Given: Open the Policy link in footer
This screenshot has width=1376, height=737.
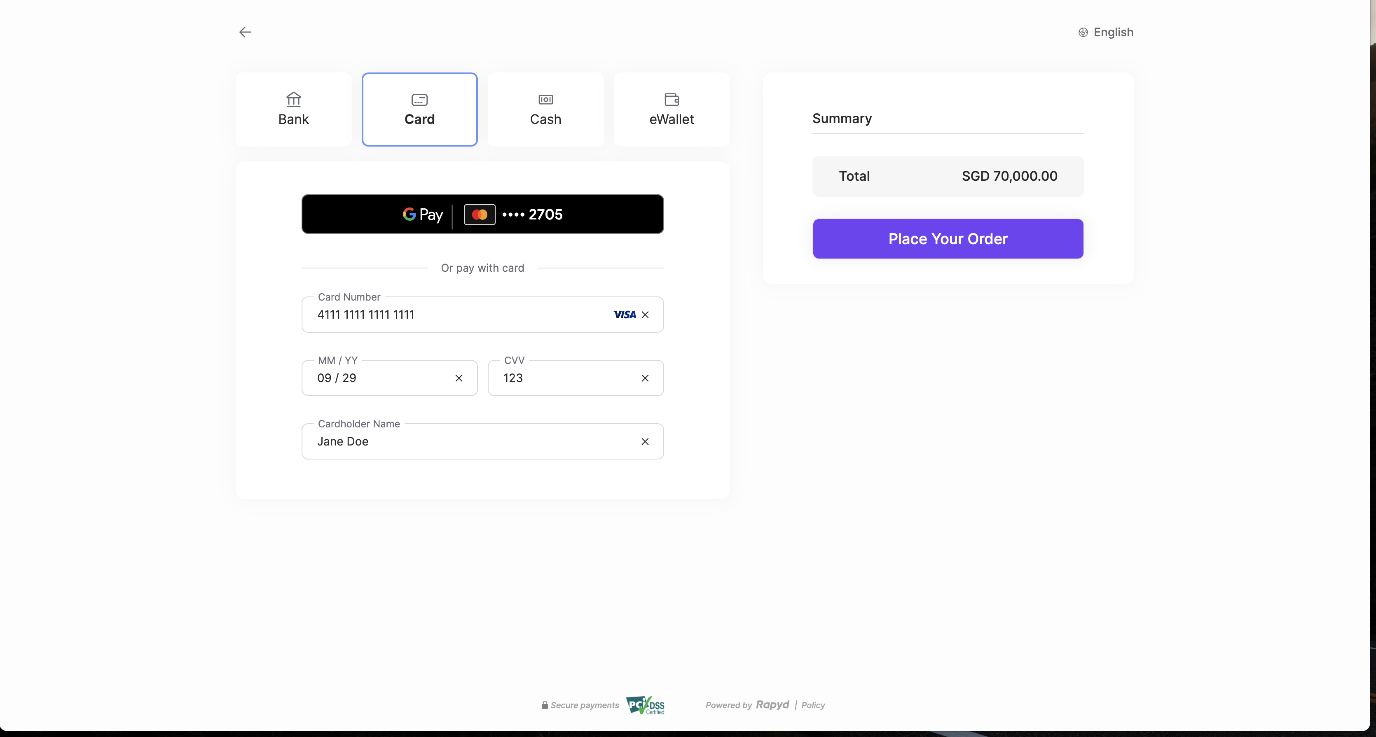Looking at the screenshot, I should tap(813, 706).
